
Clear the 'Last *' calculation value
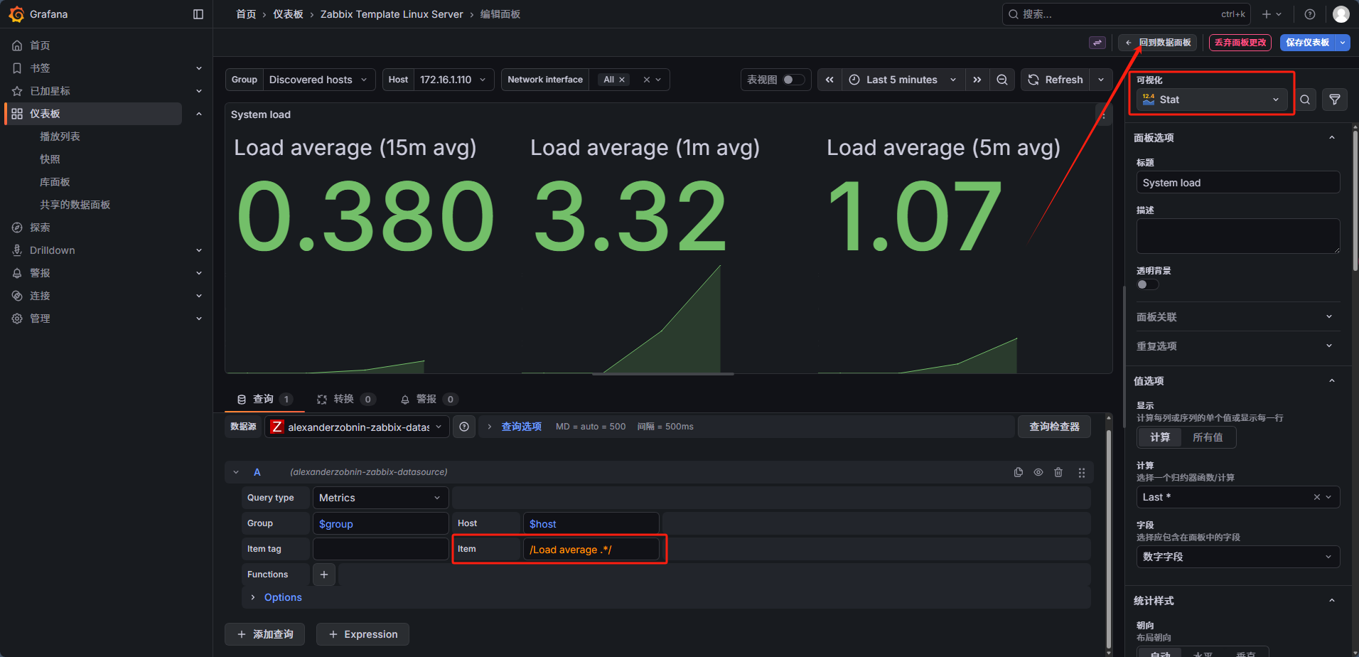pyautogui.click(x=1316, y=497)
